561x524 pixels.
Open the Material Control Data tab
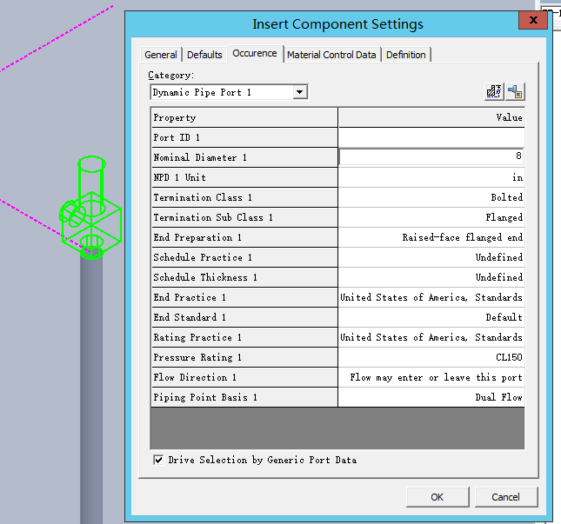coord(331,55)
